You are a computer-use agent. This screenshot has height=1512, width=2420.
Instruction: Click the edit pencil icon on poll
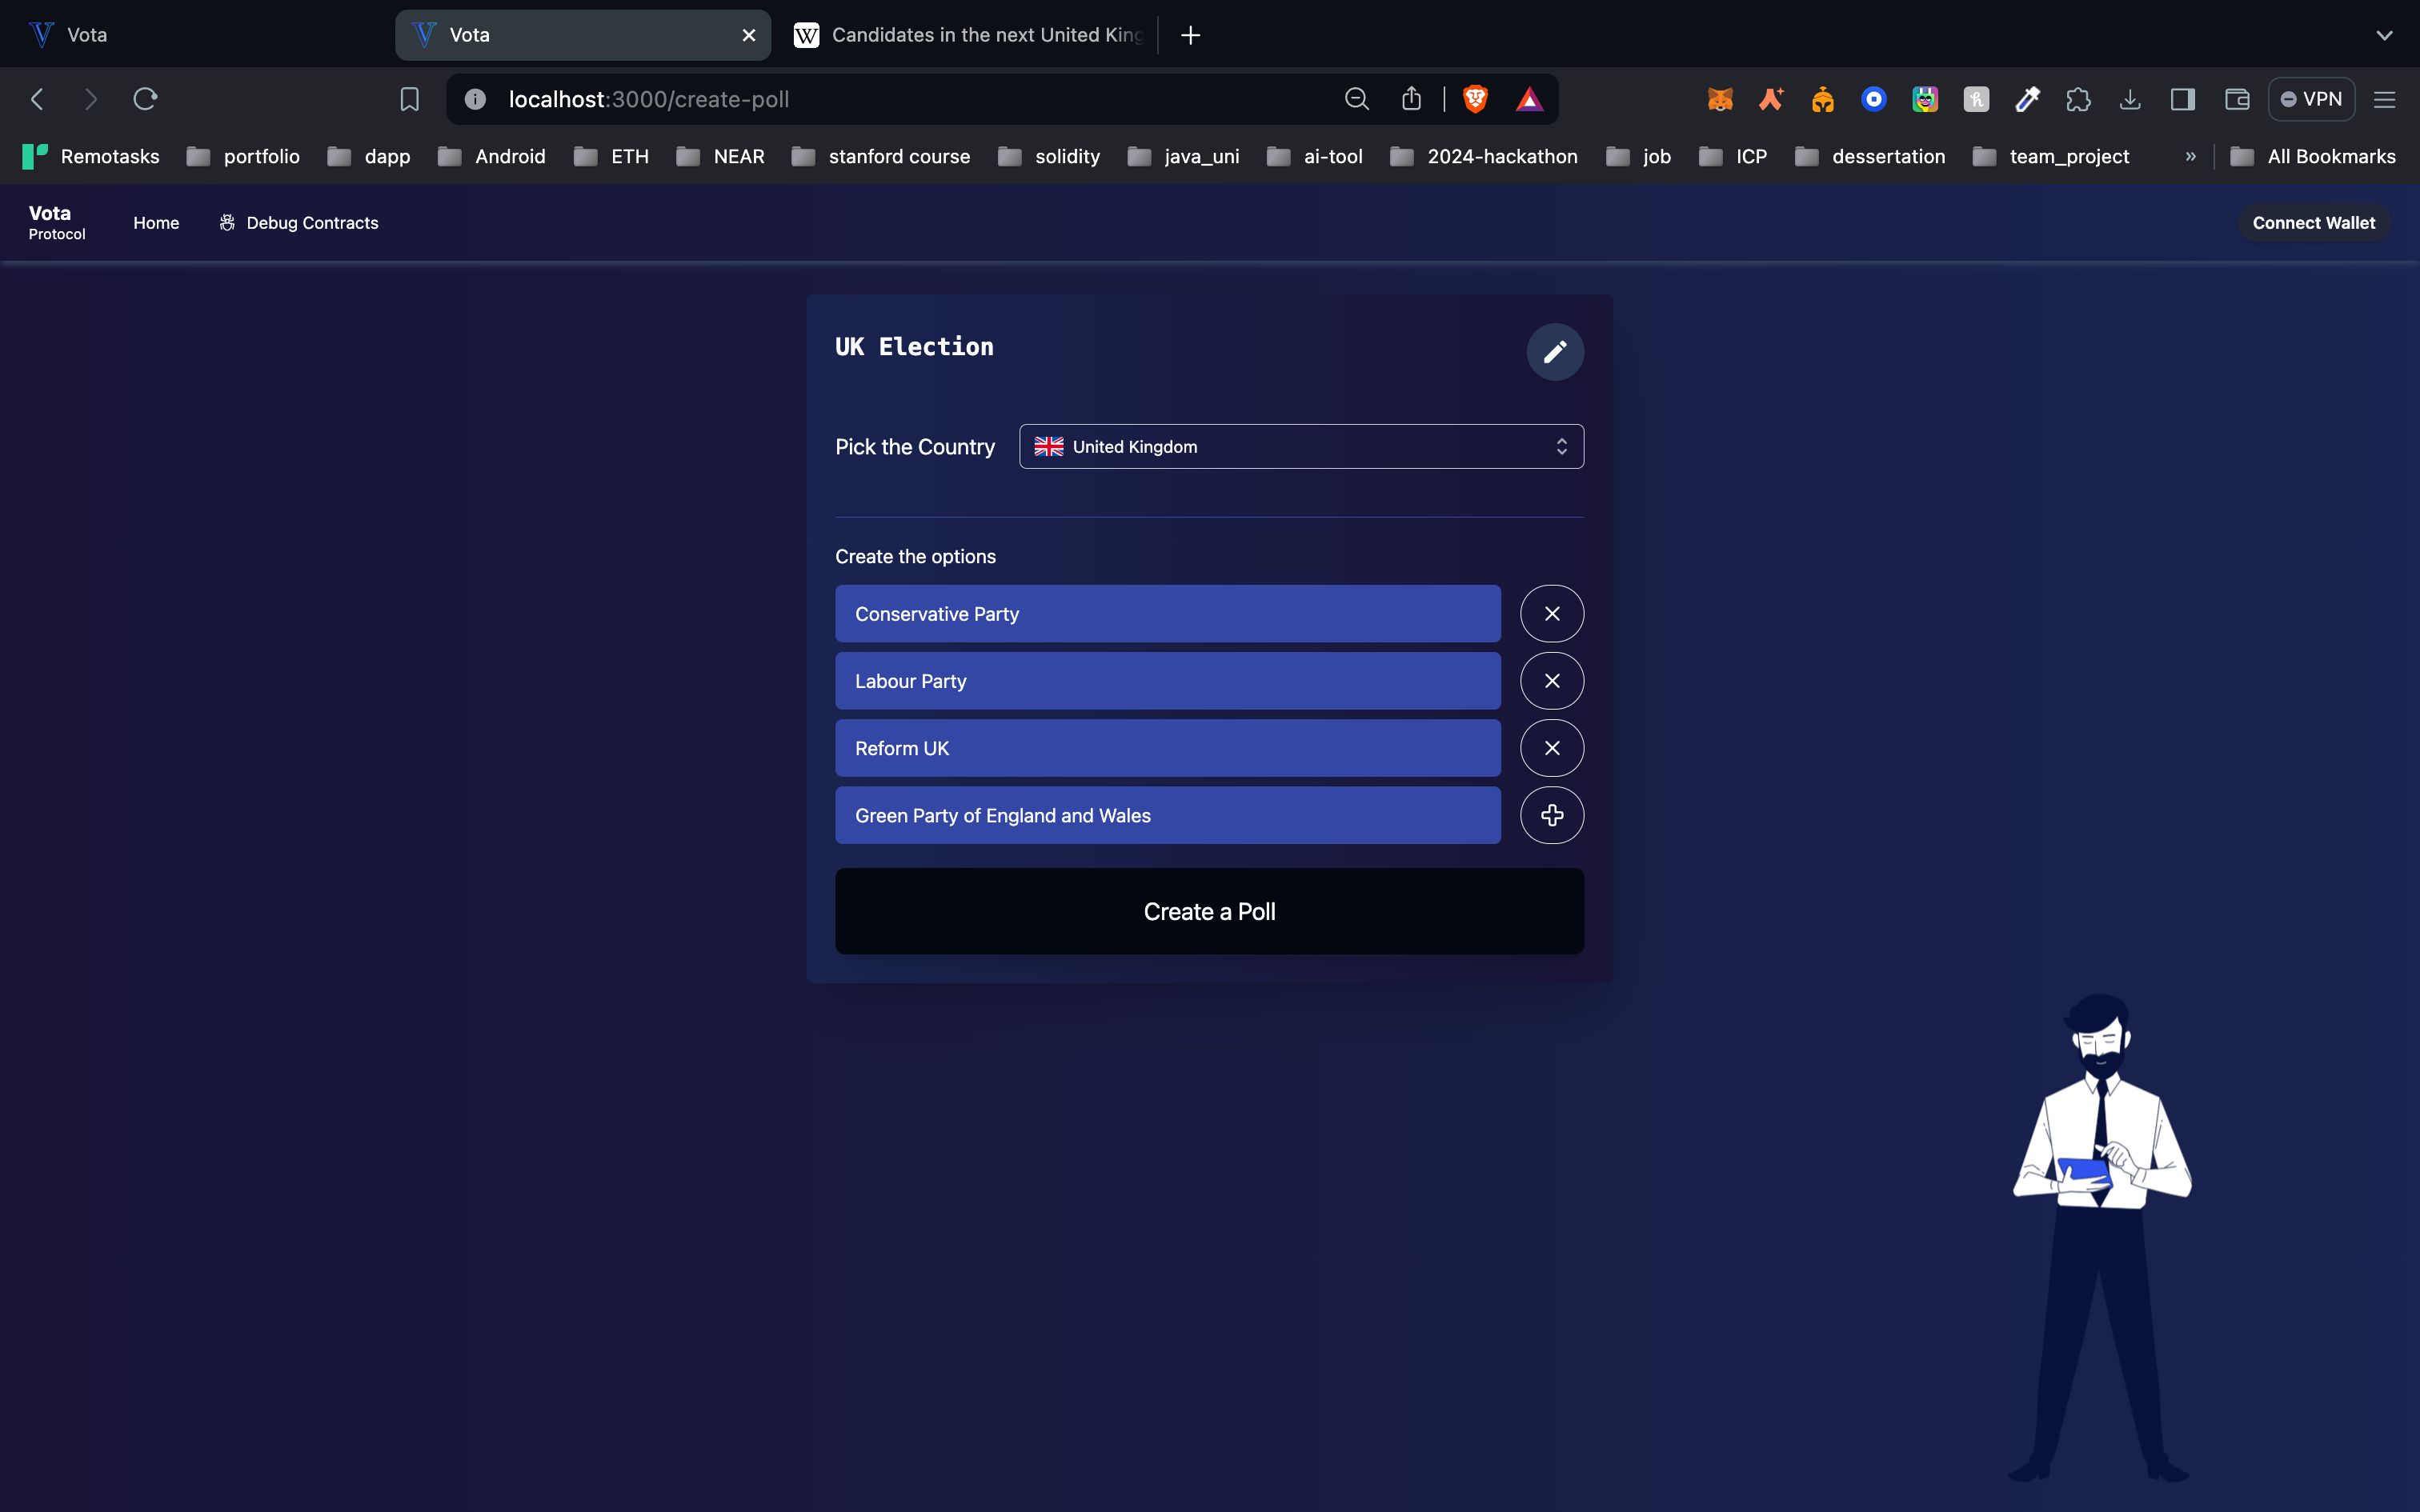point(1553,350)
